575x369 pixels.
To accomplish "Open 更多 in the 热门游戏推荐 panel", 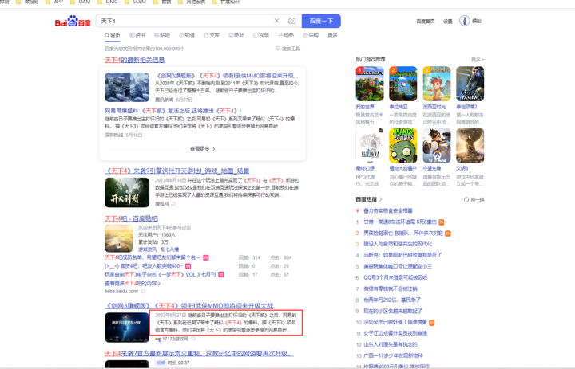I will point(478,59).
